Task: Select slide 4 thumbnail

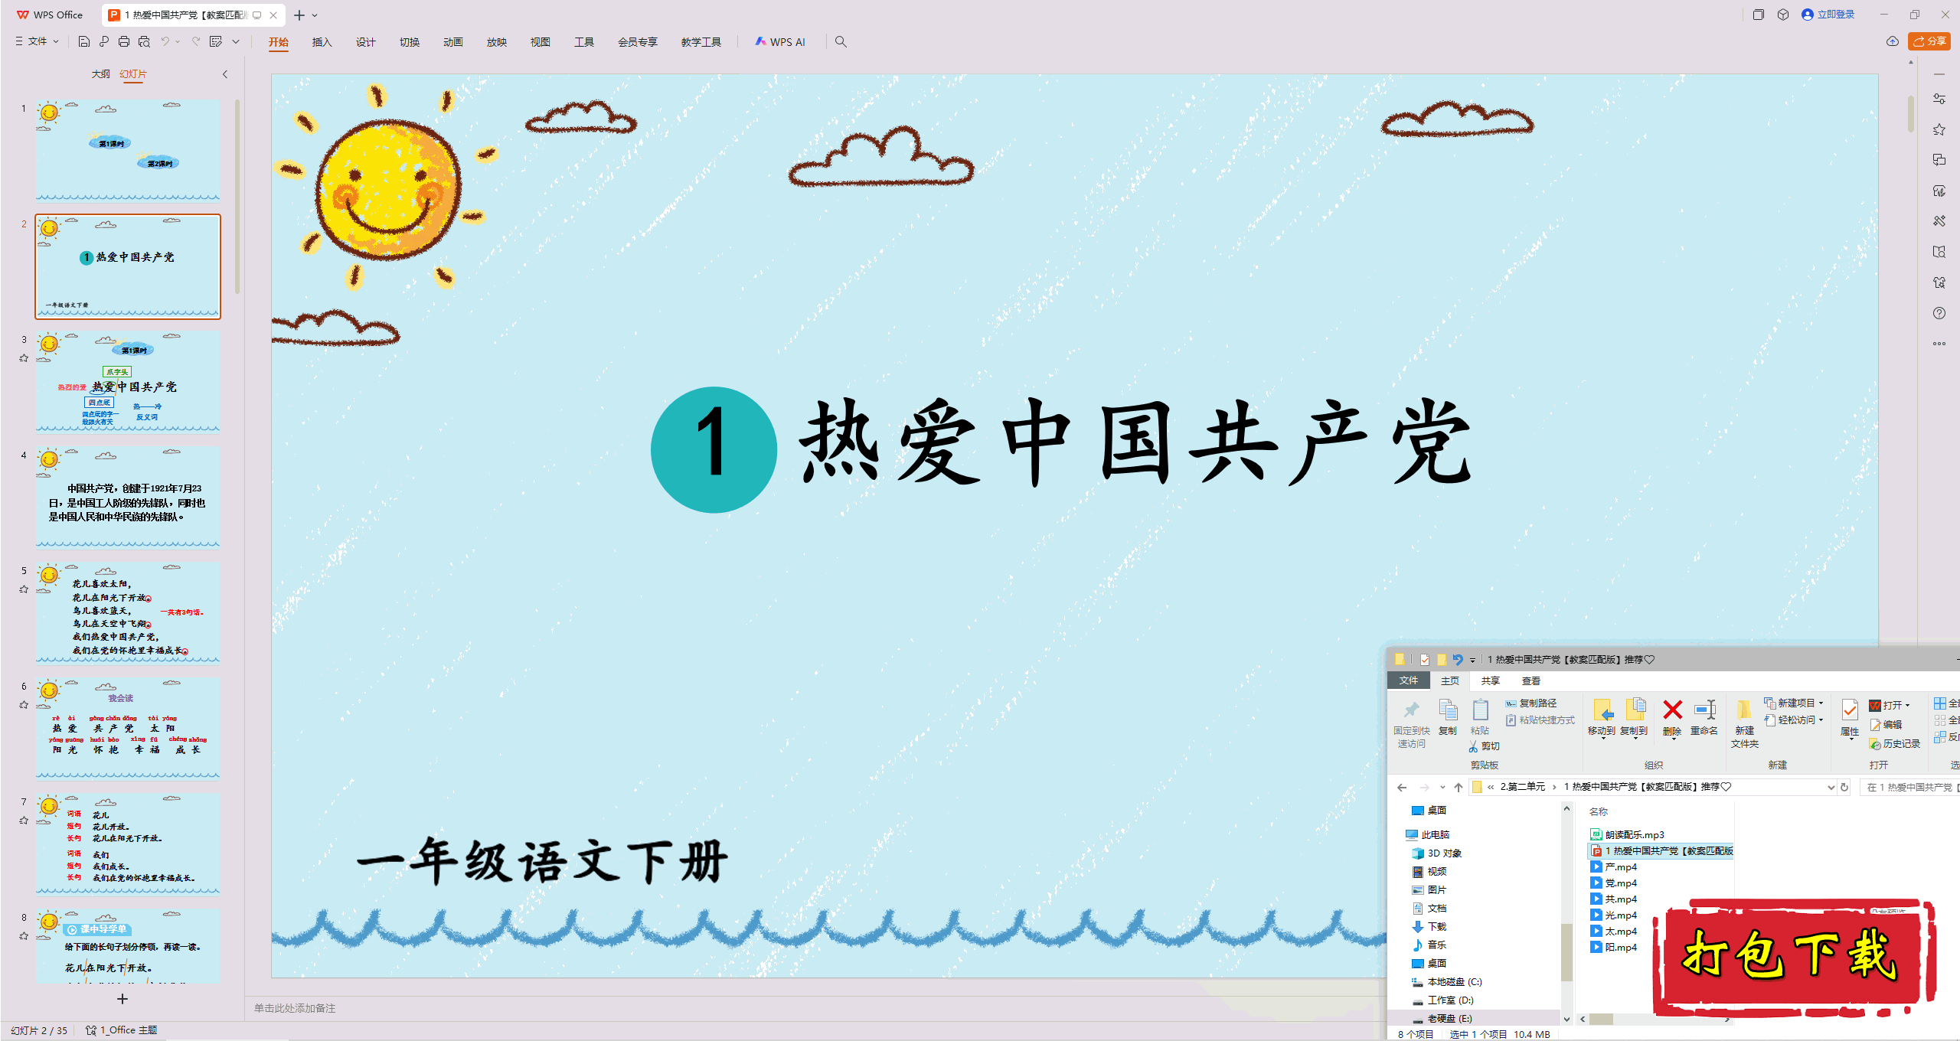Action: pyautogui.click(x=128, y=498)
